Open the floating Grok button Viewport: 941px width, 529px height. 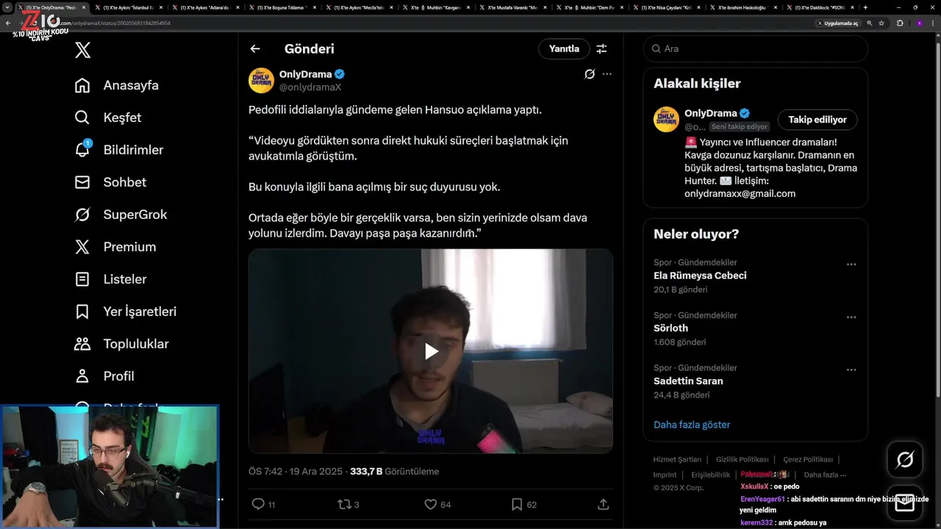pos(905,460)
